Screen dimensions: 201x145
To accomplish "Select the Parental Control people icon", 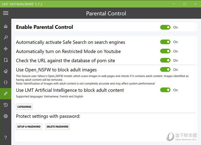I will click(x=6, y=94).
